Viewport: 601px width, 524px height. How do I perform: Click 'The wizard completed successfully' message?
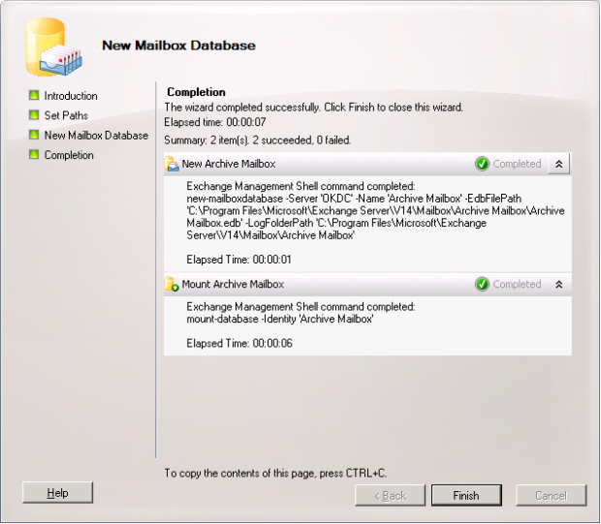313,108
